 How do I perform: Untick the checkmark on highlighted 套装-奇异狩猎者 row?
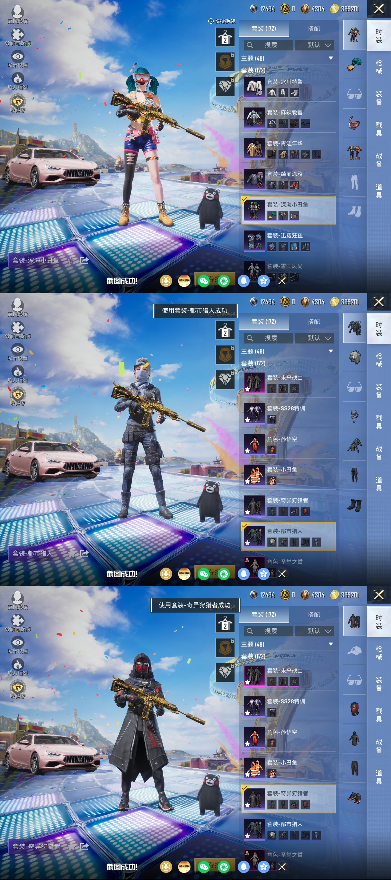click(x=244, y=788)
